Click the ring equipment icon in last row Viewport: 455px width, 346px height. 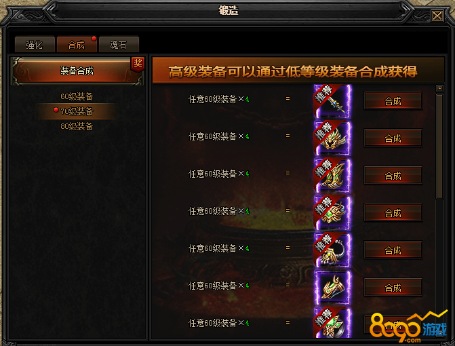tap(332, 323)
